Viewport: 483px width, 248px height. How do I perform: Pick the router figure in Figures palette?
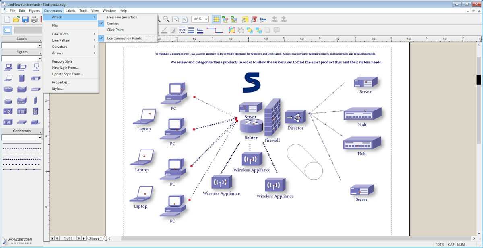8,89
